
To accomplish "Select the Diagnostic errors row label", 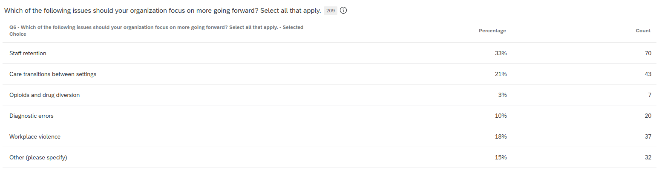I will [x=31, y=116].
